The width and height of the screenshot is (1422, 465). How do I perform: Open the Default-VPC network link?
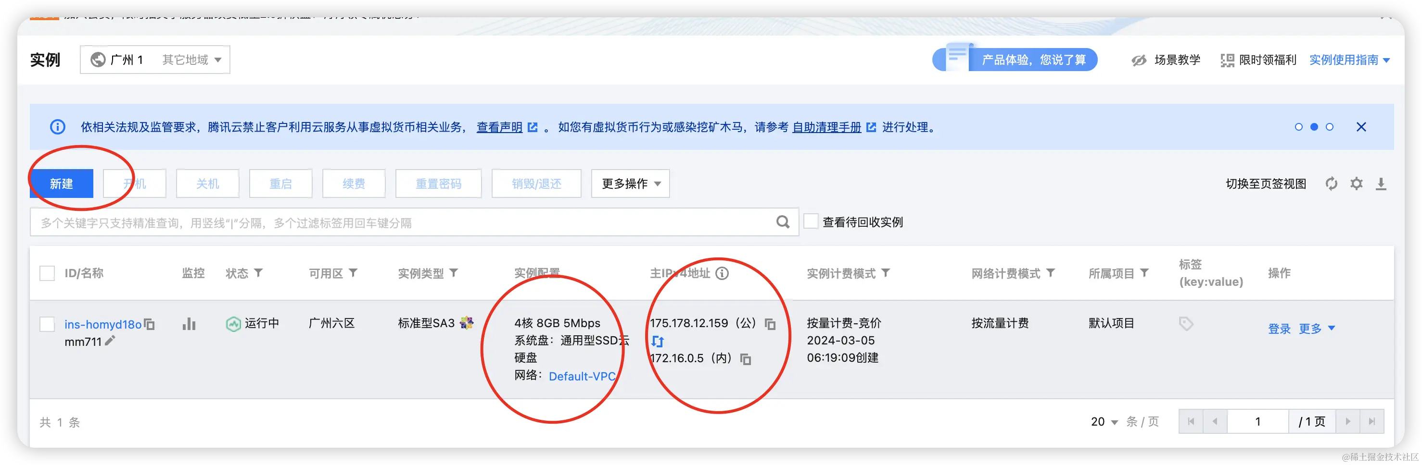(x=582, y=376)
